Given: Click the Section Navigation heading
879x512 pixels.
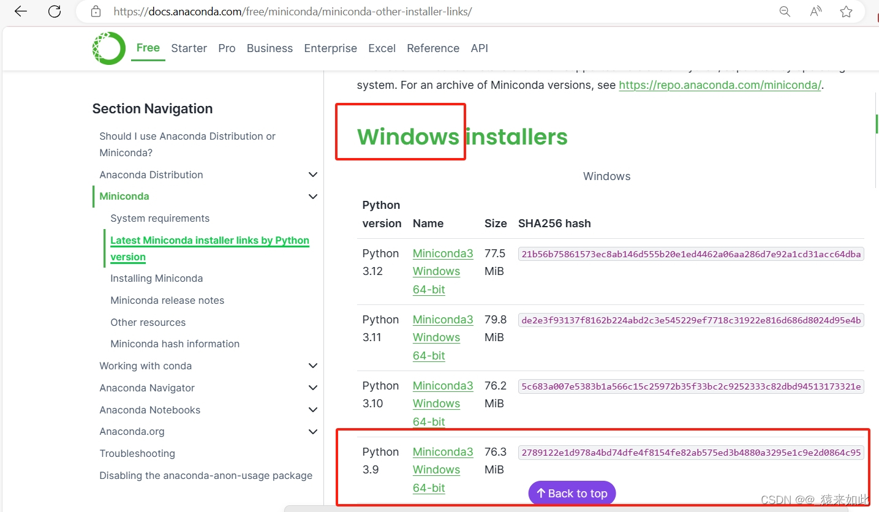Looking at the screenshot, I should click(153, 109).
